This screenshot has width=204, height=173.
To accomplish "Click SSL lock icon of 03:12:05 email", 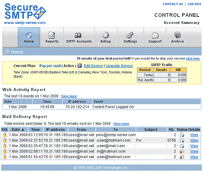I will coord(5,135).
